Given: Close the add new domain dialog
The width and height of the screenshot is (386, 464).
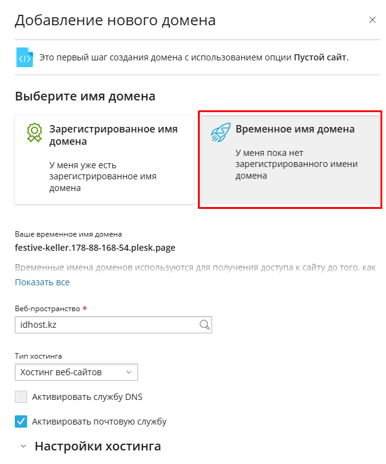Looking at the screenshot, I should click(372, 20).
